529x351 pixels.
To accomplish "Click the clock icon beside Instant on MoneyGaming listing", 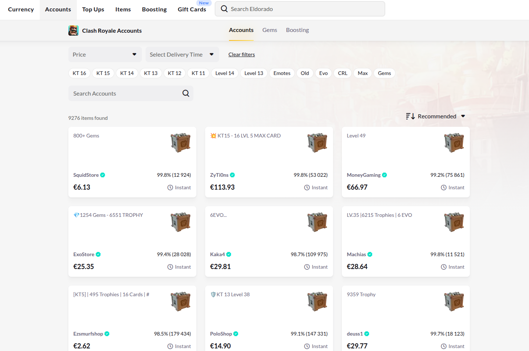I will [443, 187].
